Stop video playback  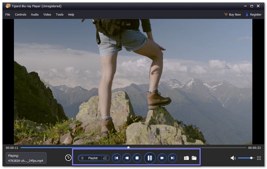pos(137,158)
